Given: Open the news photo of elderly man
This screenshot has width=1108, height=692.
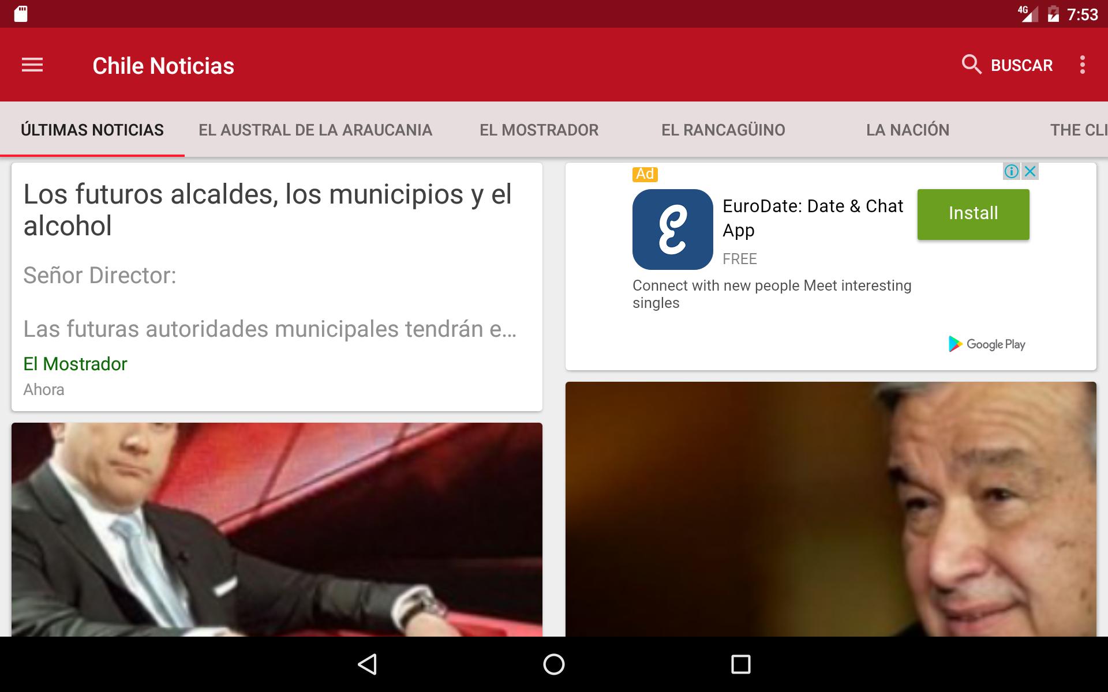Looking at the screenshot, I should click(831, 509).
